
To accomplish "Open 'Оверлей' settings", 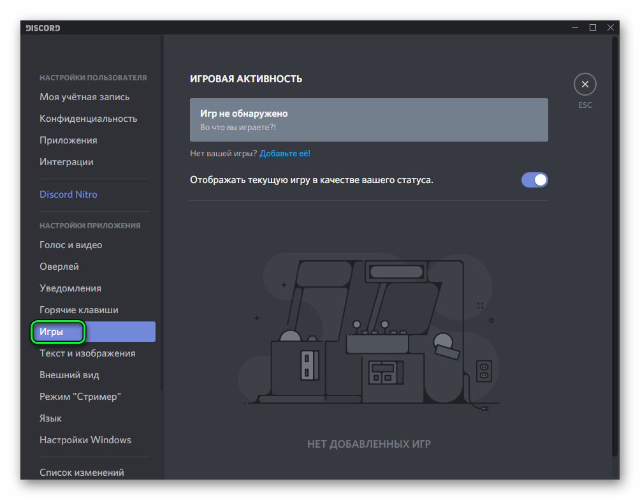I will tap(59, 267).
